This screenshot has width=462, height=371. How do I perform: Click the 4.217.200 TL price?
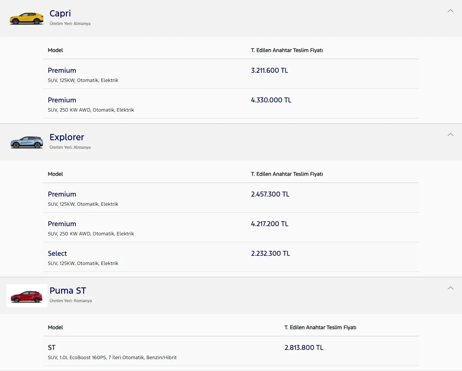tap(270, 224)
